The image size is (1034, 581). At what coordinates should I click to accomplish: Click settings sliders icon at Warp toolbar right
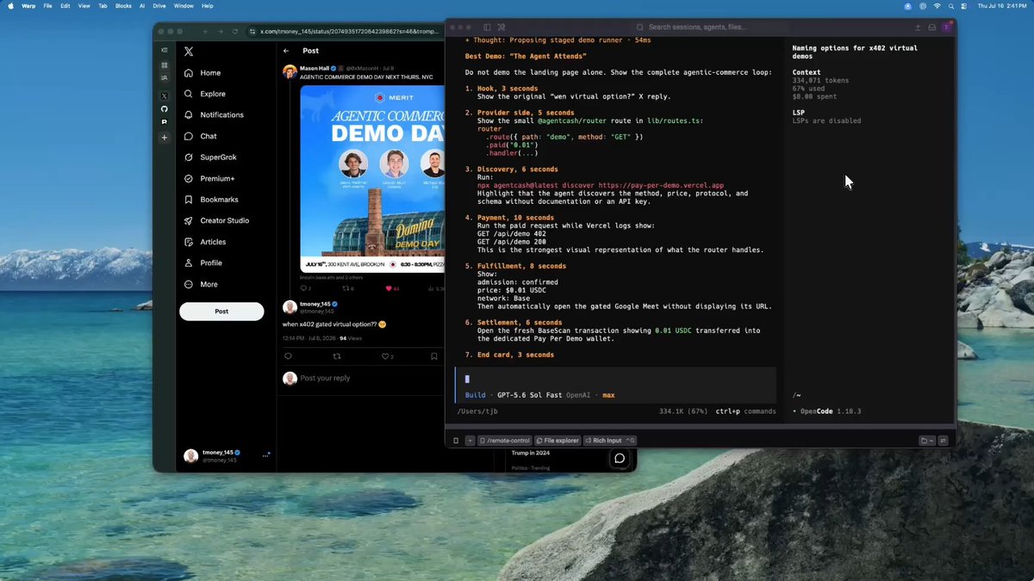(x=944, y=441)
